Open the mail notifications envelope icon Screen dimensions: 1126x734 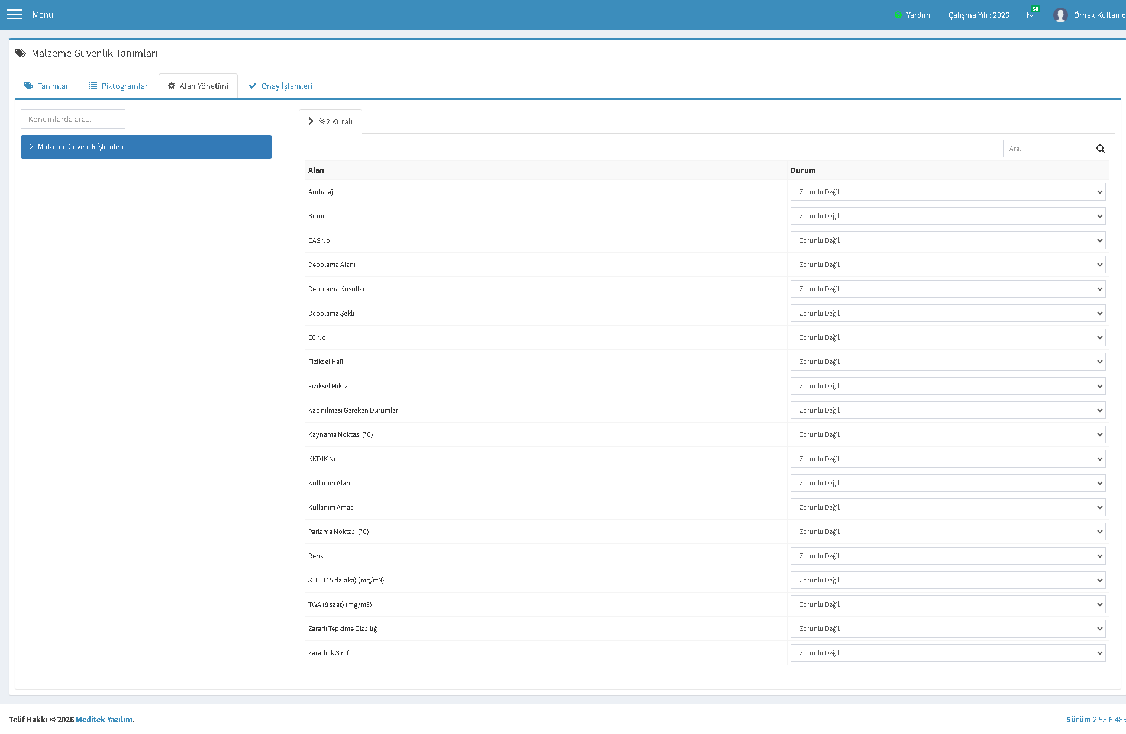point(1031,15)
